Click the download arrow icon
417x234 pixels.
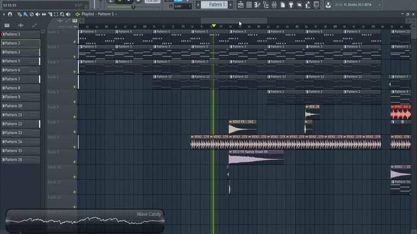[328, 5]
